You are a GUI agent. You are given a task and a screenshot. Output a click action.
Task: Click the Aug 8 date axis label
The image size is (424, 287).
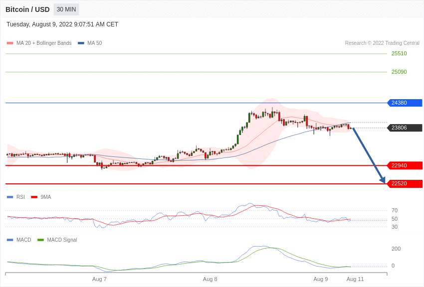click(210, 279)
